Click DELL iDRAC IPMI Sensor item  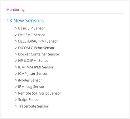(38, 41)
